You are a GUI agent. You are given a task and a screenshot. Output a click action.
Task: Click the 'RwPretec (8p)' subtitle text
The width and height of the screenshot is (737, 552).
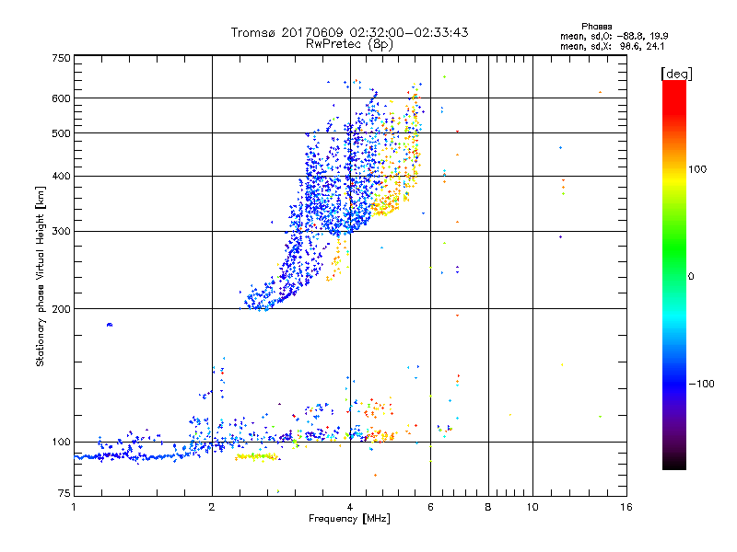(x=349, y=44)
